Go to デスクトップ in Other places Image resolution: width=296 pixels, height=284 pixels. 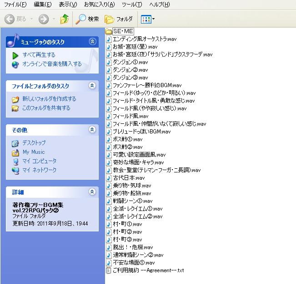coord(34,143)
